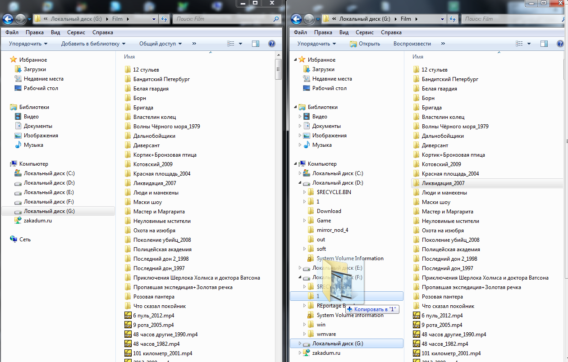The width and height of the screenshot is (568, 362).
Task: Expand Локальный диск (C:) in right tree
Action: click(x=300, y=173)
